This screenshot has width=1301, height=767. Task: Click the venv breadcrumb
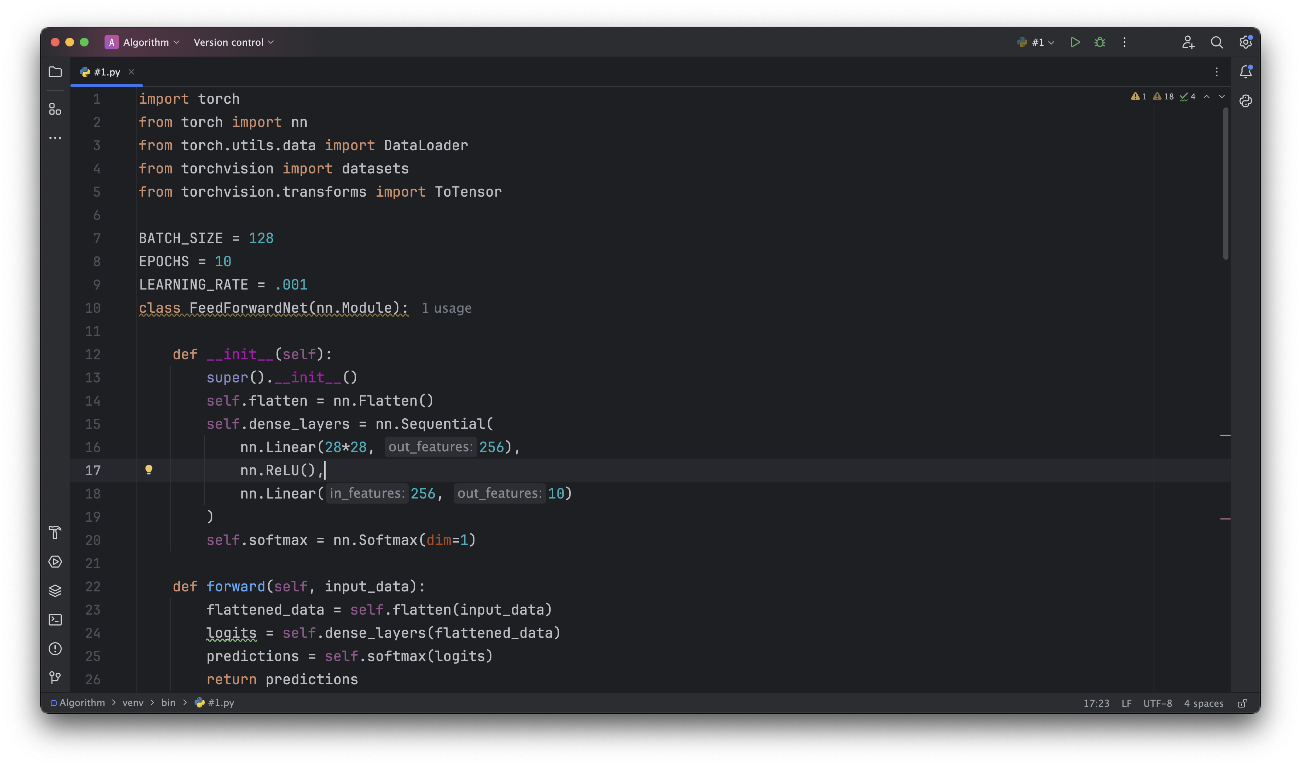(x=133, y=703)
